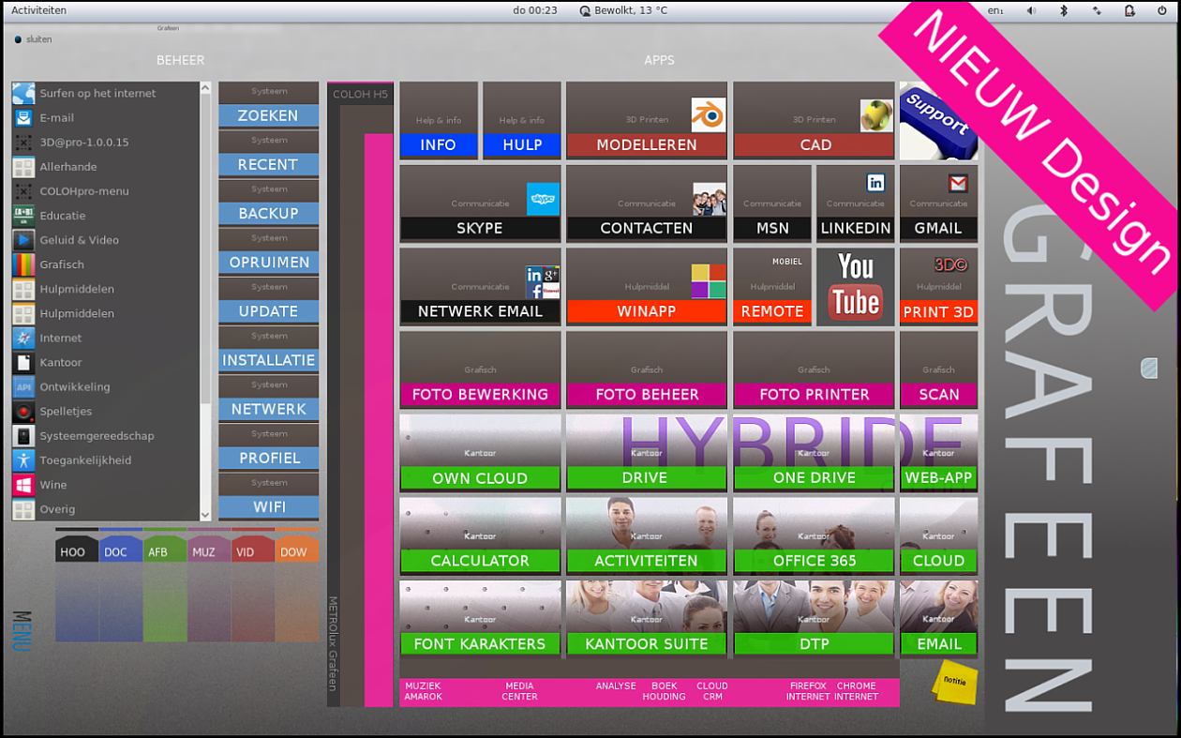Click the NETWERK system button
Viewport: 1181px width, 738px height.
268,409
